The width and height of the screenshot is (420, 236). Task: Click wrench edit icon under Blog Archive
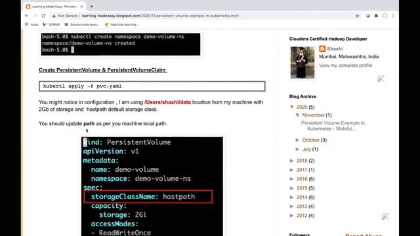coord(385,216)
